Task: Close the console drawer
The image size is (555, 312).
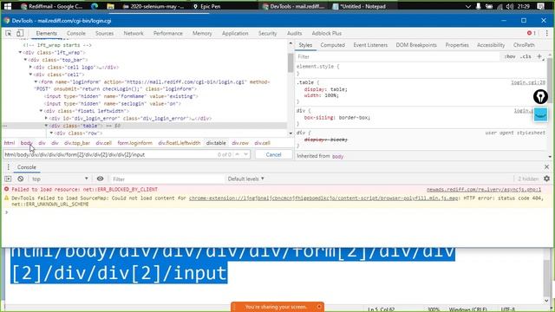Action: (547, 167)
